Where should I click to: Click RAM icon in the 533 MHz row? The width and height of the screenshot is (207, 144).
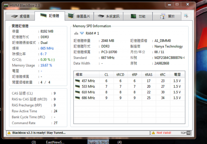click(x=77, y=86)
